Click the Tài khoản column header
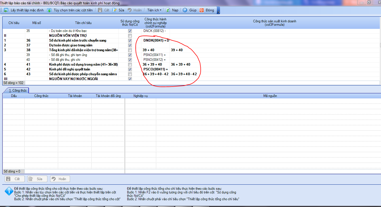The width and height of the screenshot is (381, 207). pyautogui.click(x=75, y=96)
